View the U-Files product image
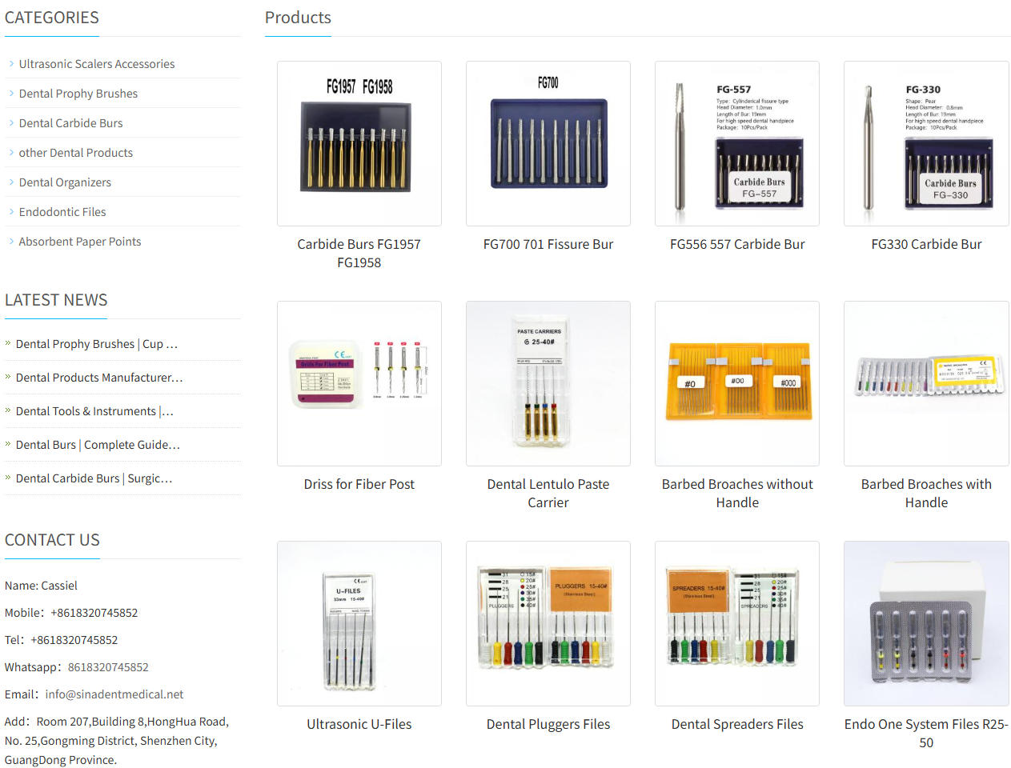Viewport: 1011px width, 768px height. (x=359, y=624)
